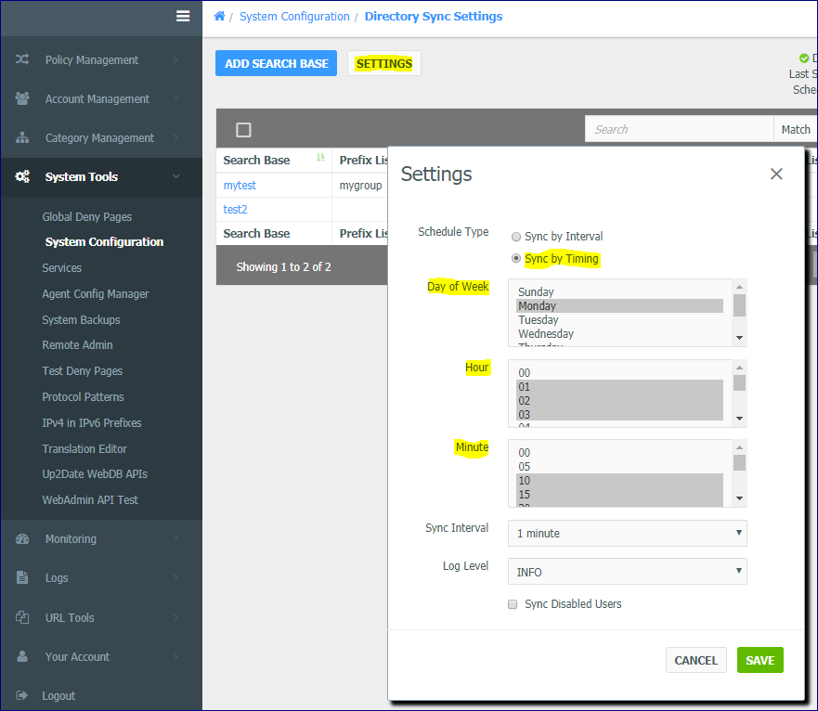Click the SETTINGS button
Screen dimensions: 818x711
(x=384, y=63)
